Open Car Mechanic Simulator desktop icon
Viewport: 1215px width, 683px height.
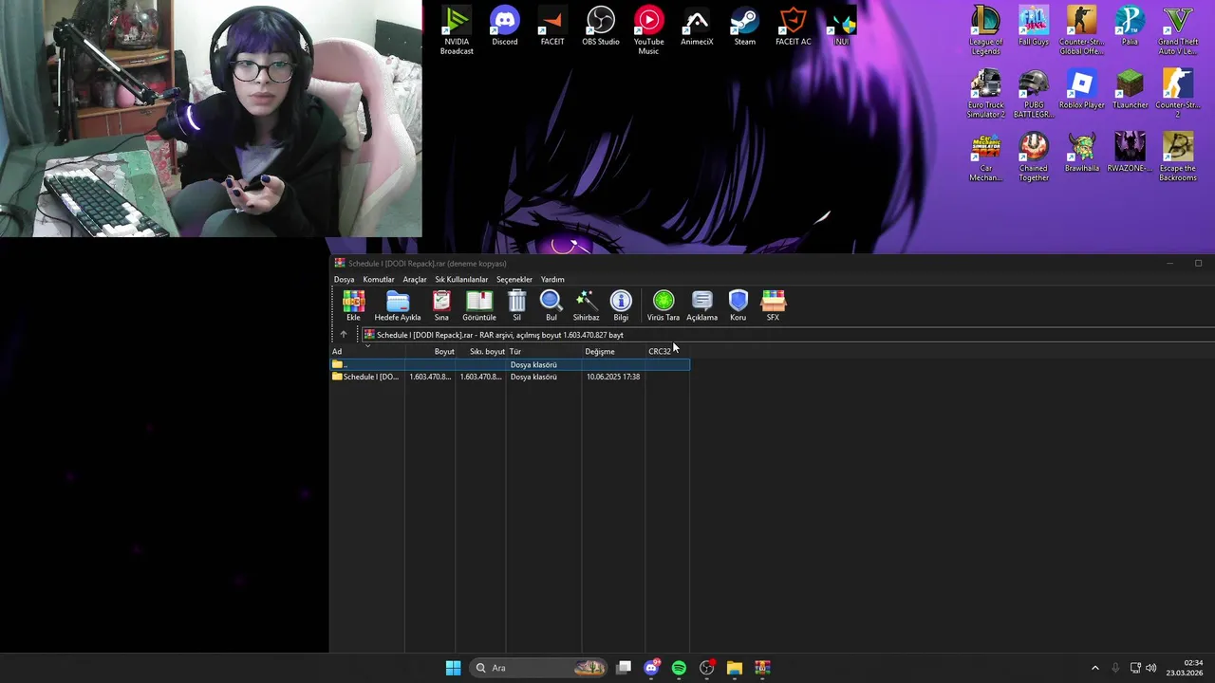tap(985, 157)
